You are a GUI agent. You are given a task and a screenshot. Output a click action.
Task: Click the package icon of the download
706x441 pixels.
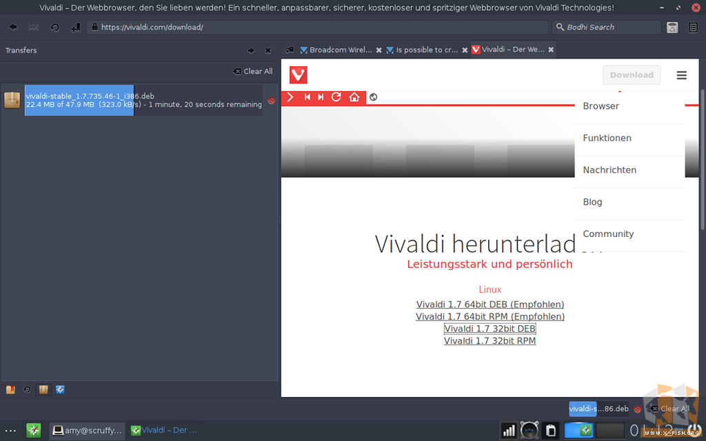[12, 100]
